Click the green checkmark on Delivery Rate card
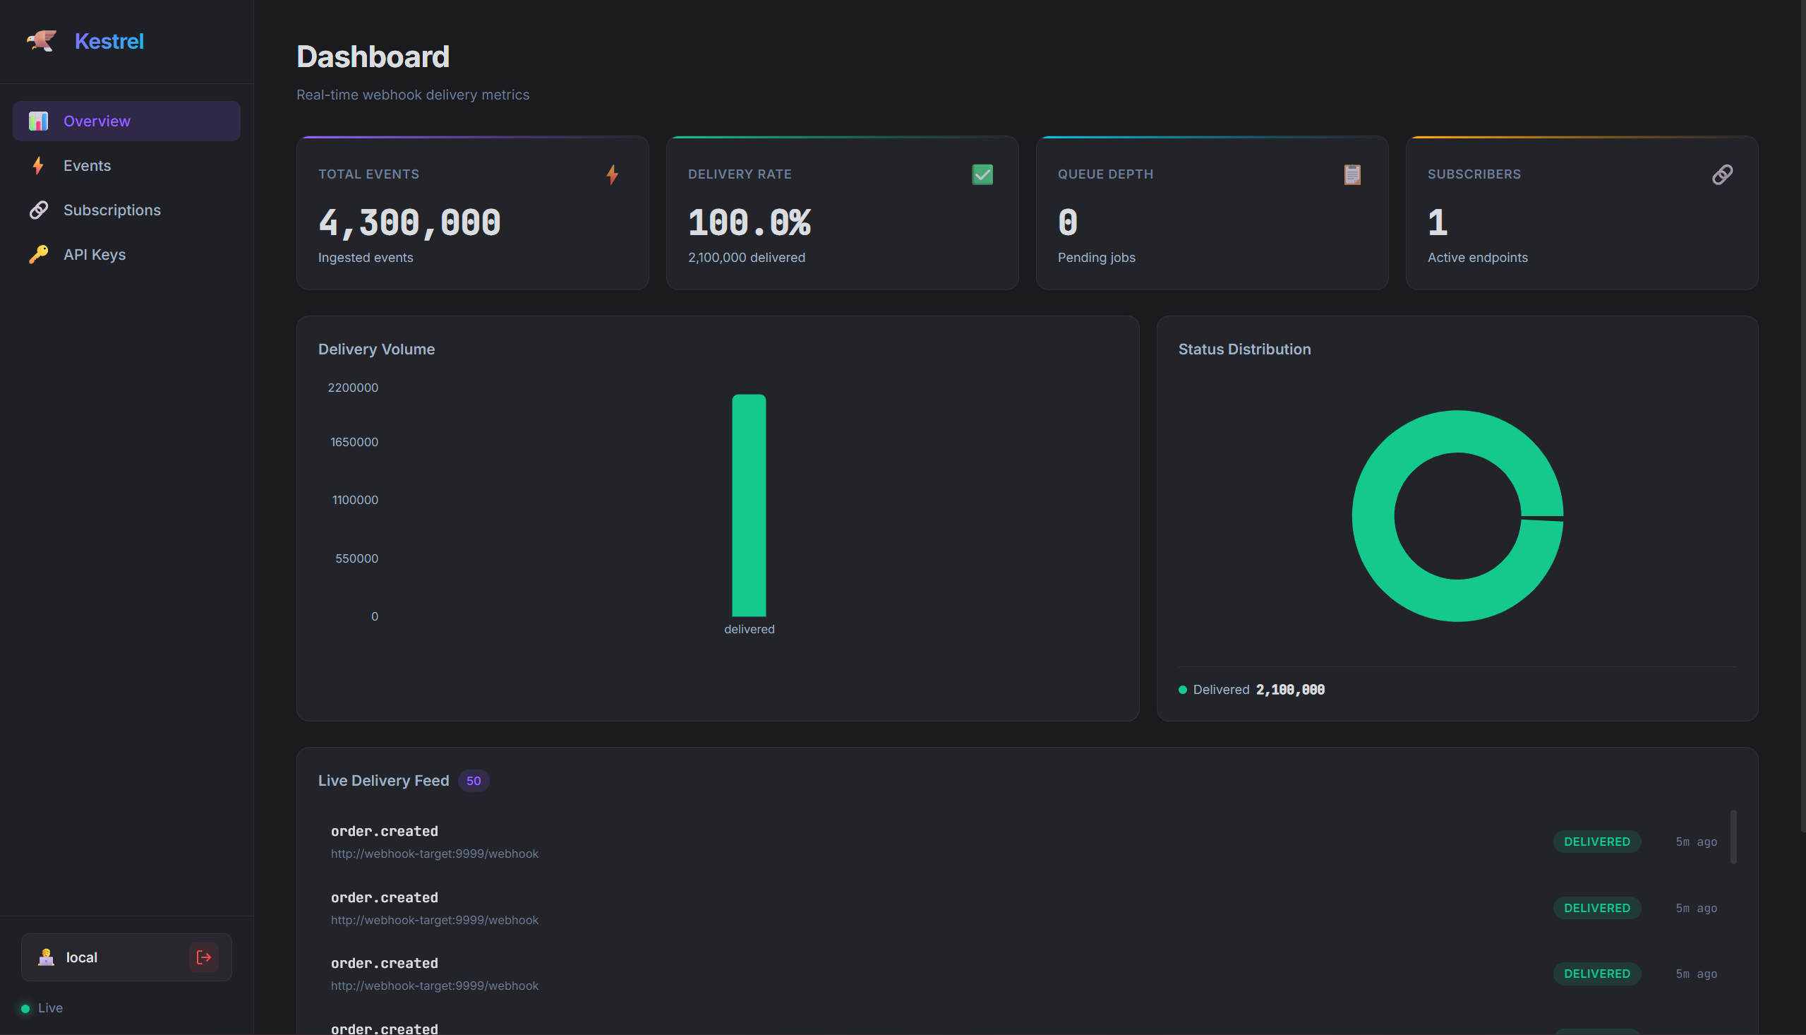The image size is (1806, 1035). click(982, 174)
